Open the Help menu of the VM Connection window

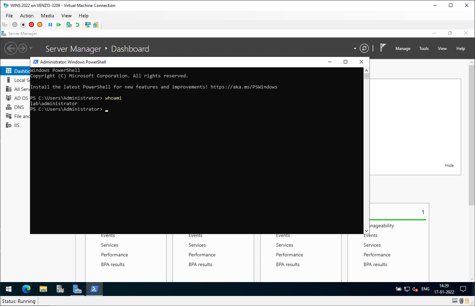tap(84, 16)
